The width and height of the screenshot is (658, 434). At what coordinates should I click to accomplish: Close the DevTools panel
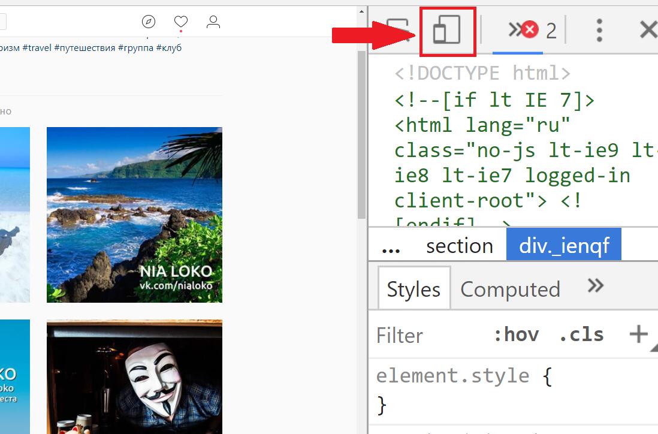[648, 29]
